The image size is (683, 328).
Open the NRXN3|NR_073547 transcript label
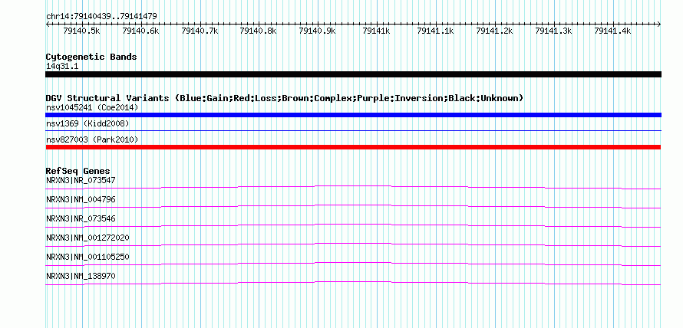click(81, 180)
